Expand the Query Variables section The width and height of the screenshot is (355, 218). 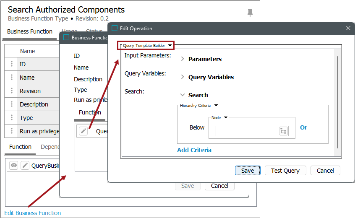pos(183,77)
